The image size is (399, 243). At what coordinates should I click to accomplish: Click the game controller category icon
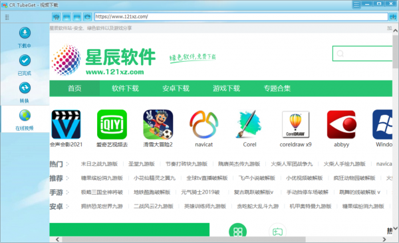(277, 230)
